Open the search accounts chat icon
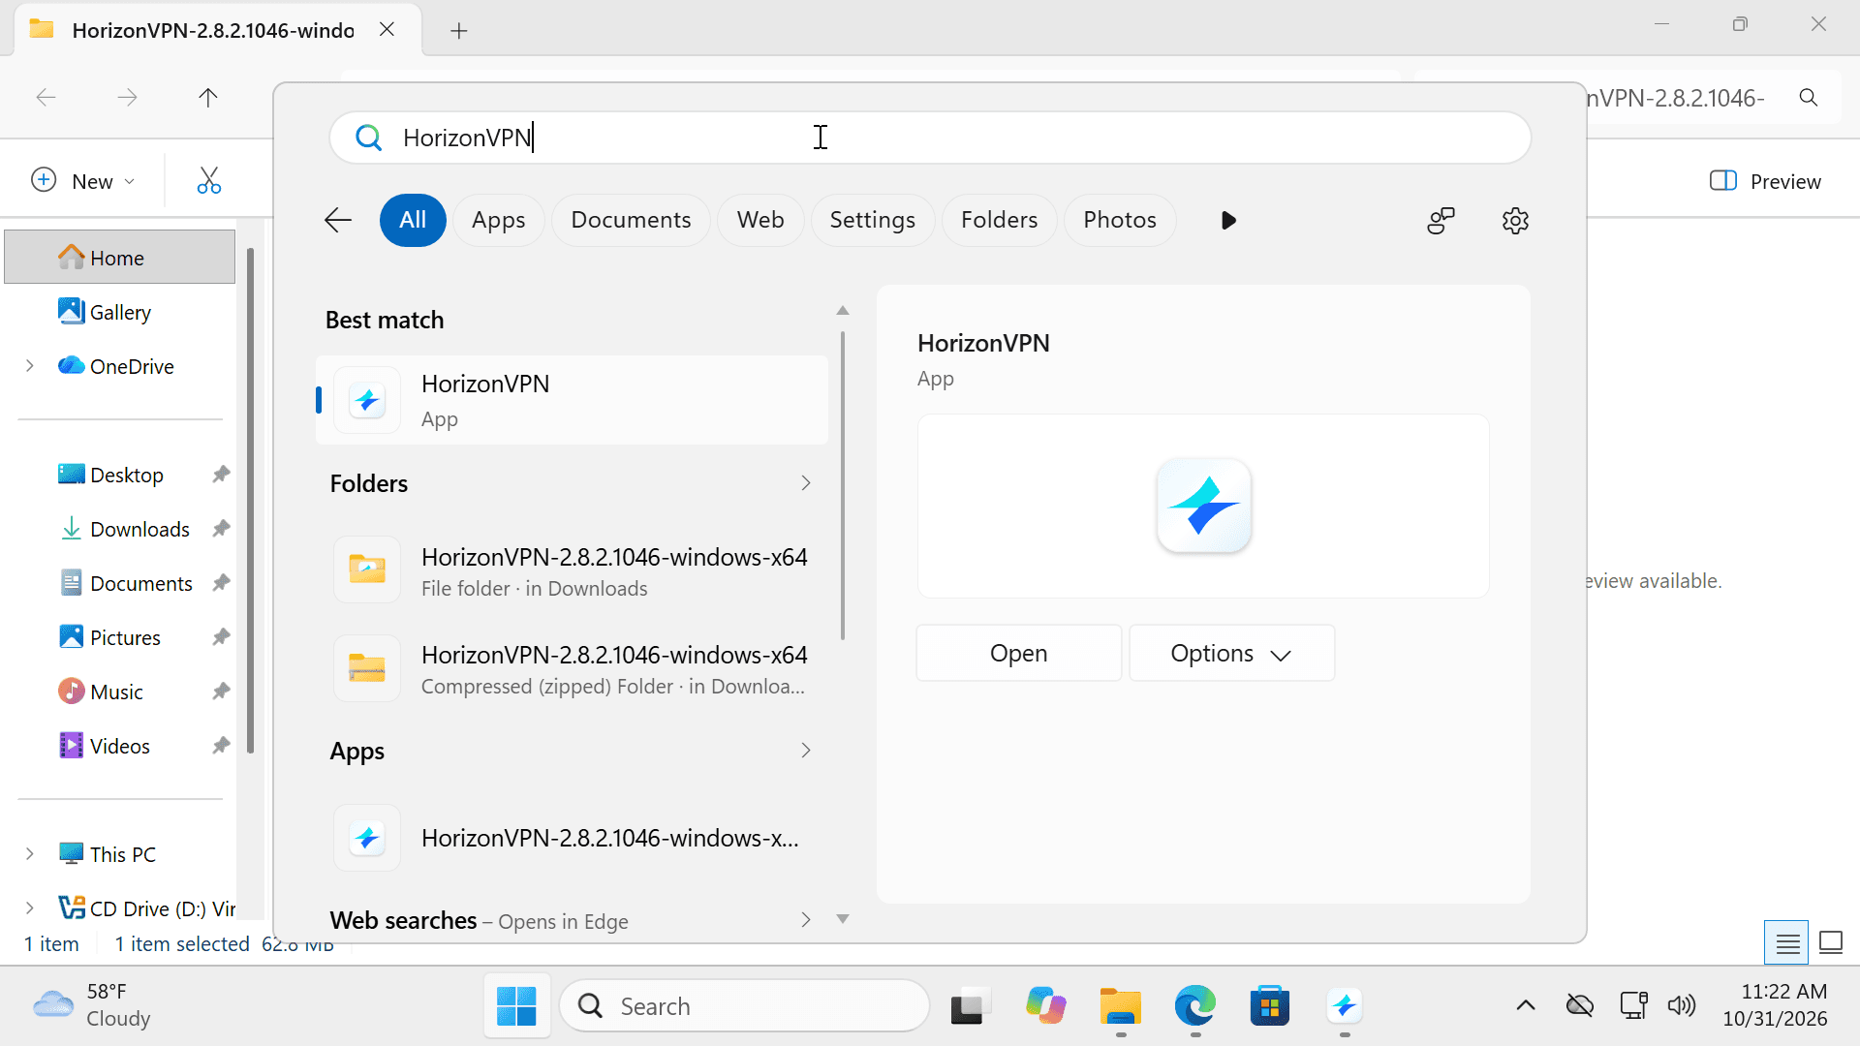The image size is (1860, 1046). point(1441,221)
